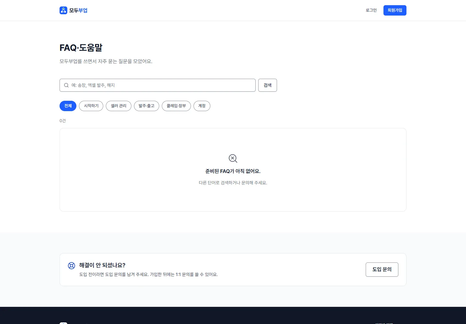Click the 모두부업 logo icon

pos(63,10)
